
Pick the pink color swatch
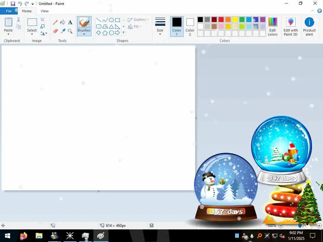(x=221, y=26)
